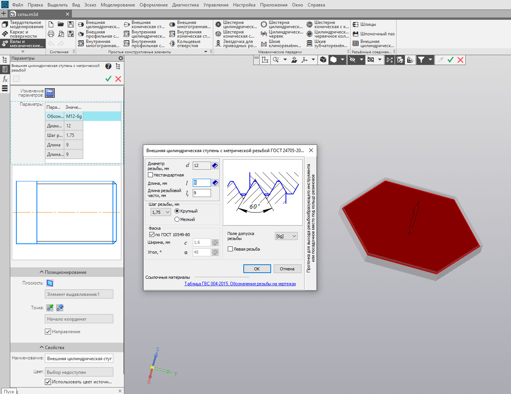Choose point from model icon near Точка
511x394 pixels.
(50, 308)
